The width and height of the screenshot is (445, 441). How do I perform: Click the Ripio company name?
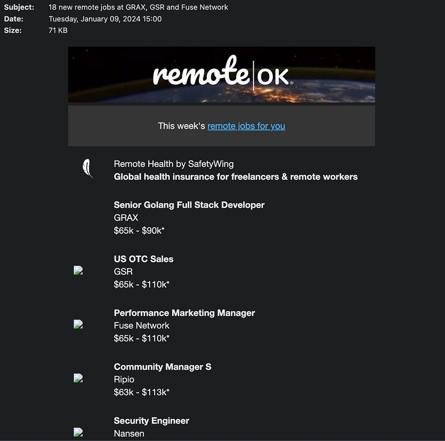pos(124,379)
